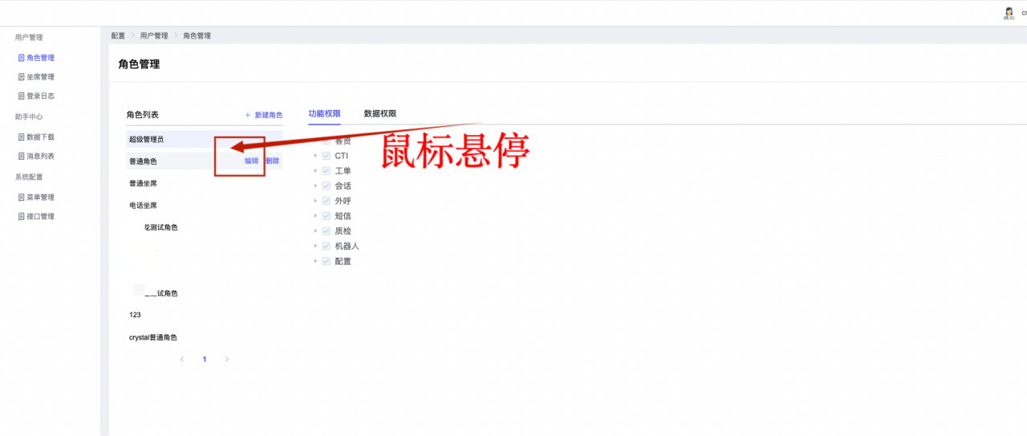This screenshot has width=1027, height=436.
Task: Click the document icon beside 登录日志
Action: pyautogui.click(x=22, y=96)
